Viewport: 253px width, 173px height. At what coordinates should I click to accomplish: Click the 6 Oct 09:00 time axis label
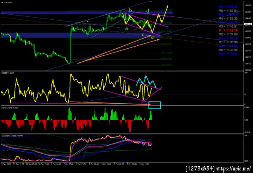tap(107, 164)
